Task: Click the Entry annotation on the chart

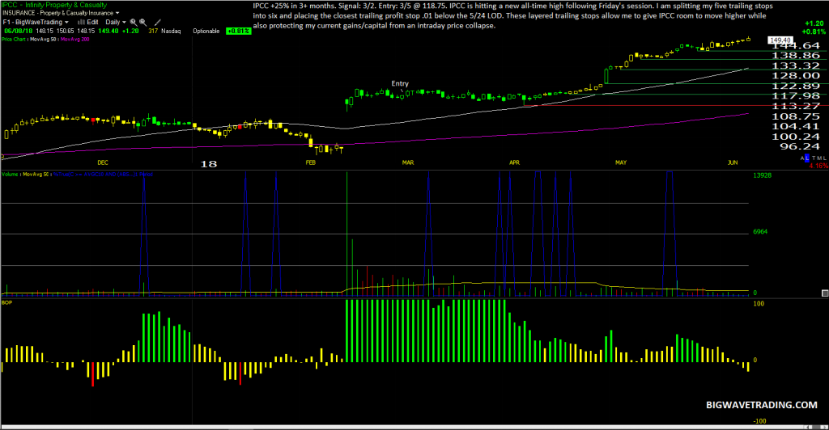Action: click(x=400, y=83)
